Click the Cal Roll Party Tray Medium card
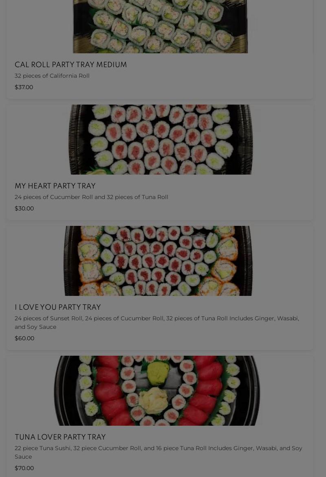326x477 pixels. click(x=160, y=49)
